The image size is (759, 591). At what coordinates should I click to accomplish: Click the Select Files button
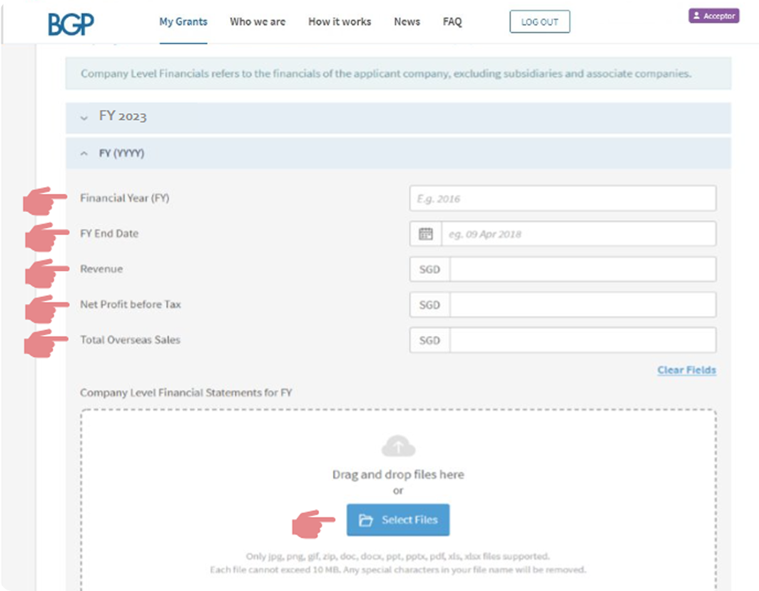398,520
